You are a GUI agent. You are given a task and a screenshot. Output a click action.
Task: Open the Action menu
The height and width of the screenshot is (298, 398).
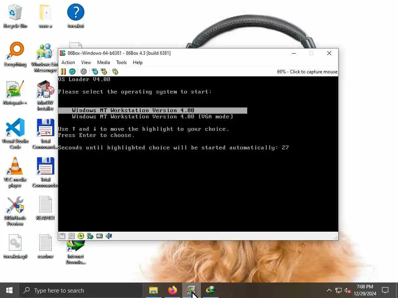click(68, 62)
